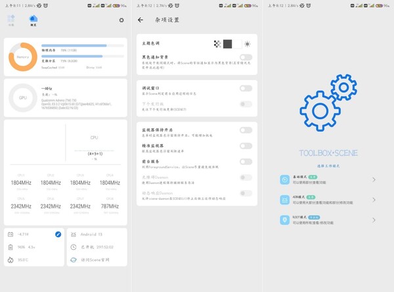The width and height of the screenshot is (394, 292).
Task: Open ROOT模式 via its chevron
Action: tap(374, 220)
